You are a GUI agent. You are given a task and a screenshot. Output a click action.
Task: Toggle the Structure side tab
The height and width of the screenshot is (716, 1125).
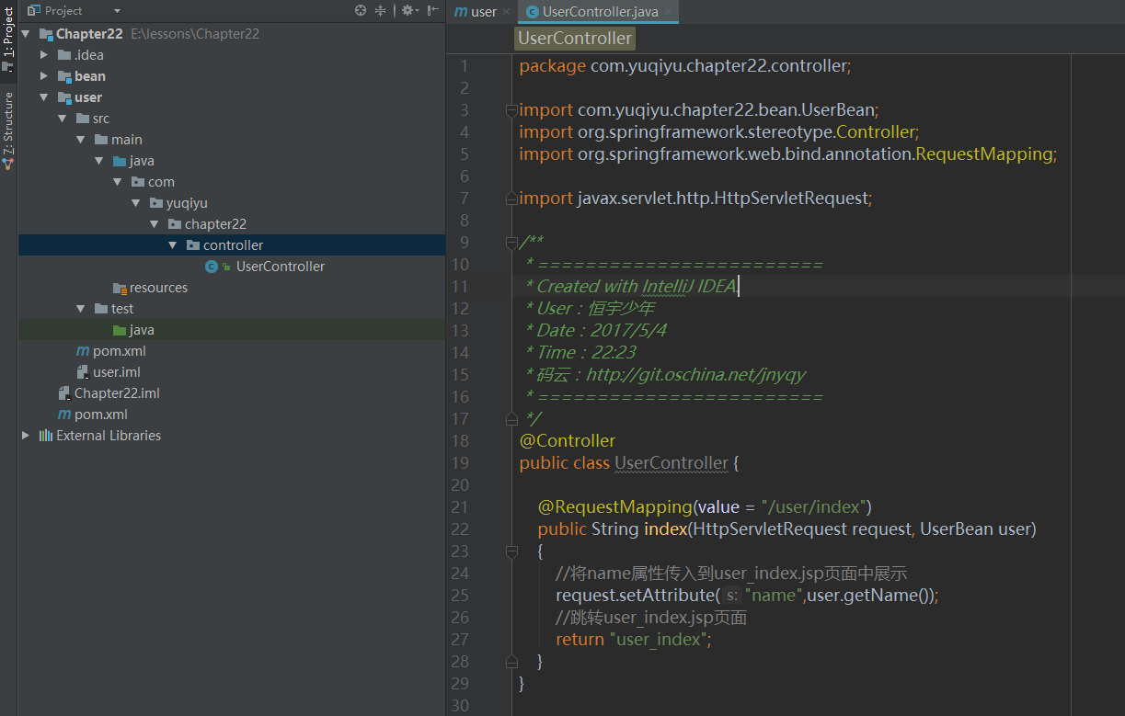click(8, 129)
